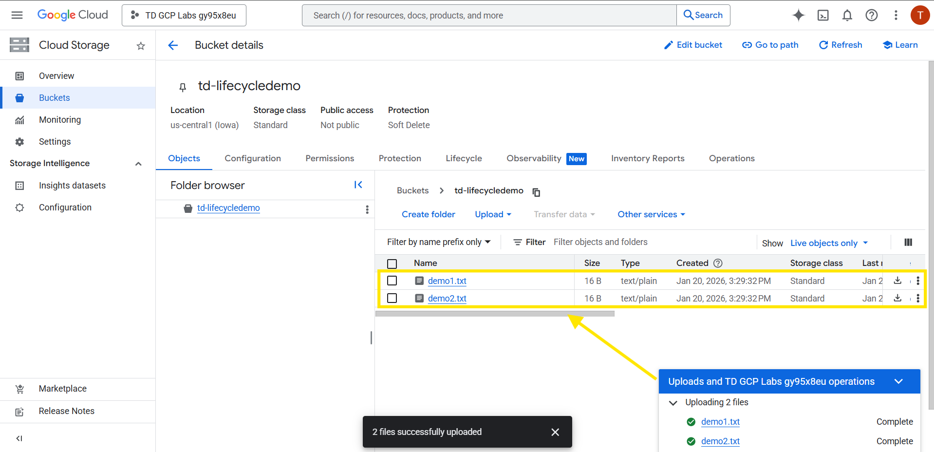Click the Create folder button
Screen dimensions: 934x452
[428, 214]
